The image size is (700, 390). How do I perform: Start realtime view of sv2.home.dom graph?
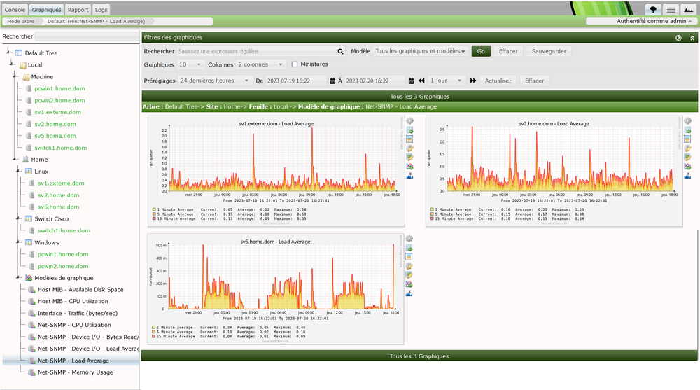click(x=688, y=167)
